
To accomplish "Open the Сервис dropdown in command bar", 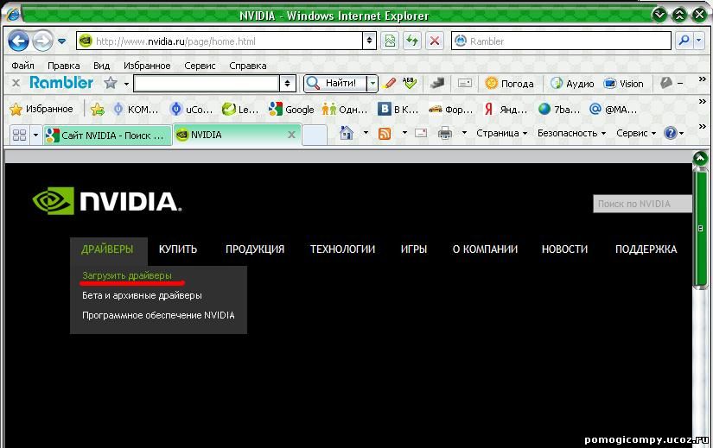I will point(636,133).
